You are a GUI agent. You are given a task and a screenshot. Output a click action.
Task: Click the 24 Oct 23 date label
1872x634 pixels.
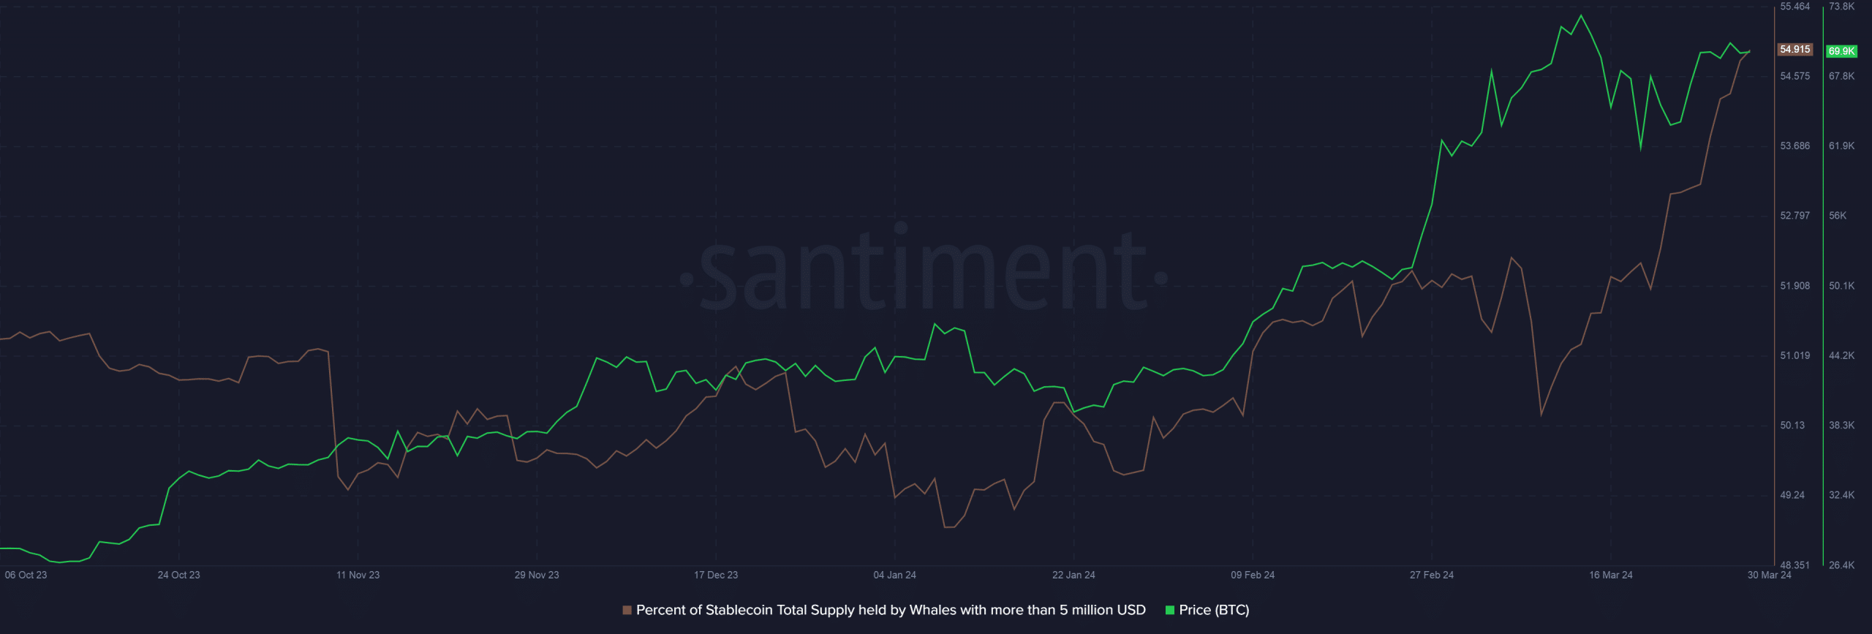pyautogui.click(x=178, y=575)
